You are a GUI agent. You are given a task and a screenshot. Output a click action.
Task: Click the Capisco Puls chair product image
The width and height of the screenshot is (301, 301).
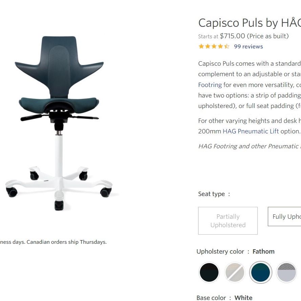click(59, 123)
